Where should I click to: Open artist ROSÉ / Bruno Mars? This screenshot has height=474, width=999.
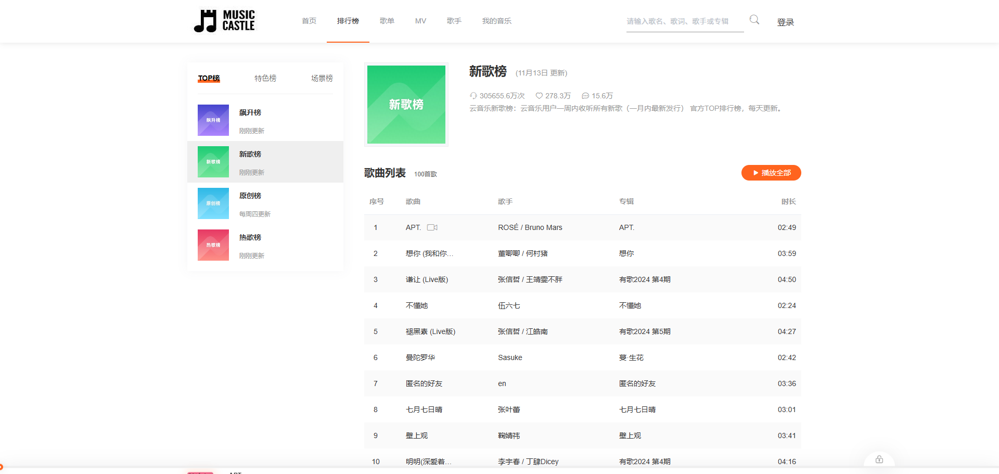[x=530, y=227]
